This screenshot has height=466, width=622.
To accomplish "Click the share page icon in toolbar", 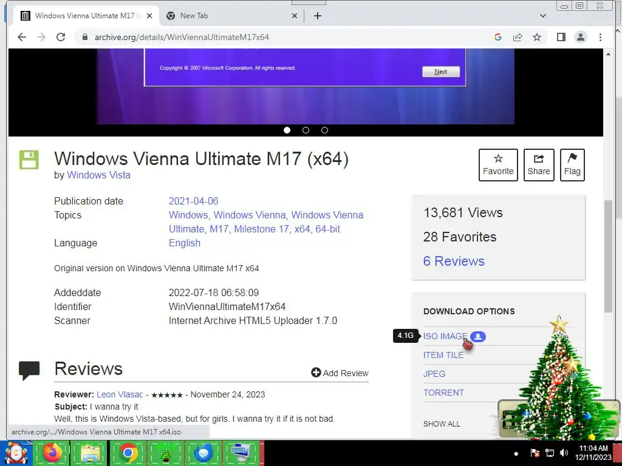I will tap(518, 37).
